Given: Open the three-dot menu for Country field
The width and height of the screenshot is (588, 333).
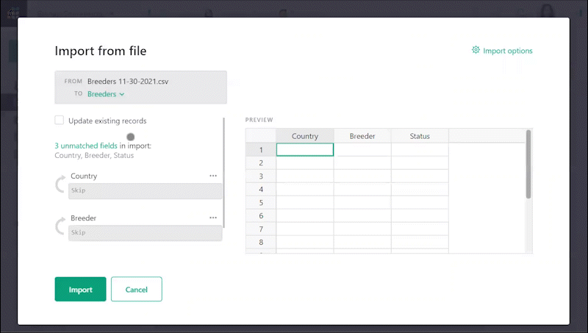Looking at the screenshot, I should (x=213, y=176).
